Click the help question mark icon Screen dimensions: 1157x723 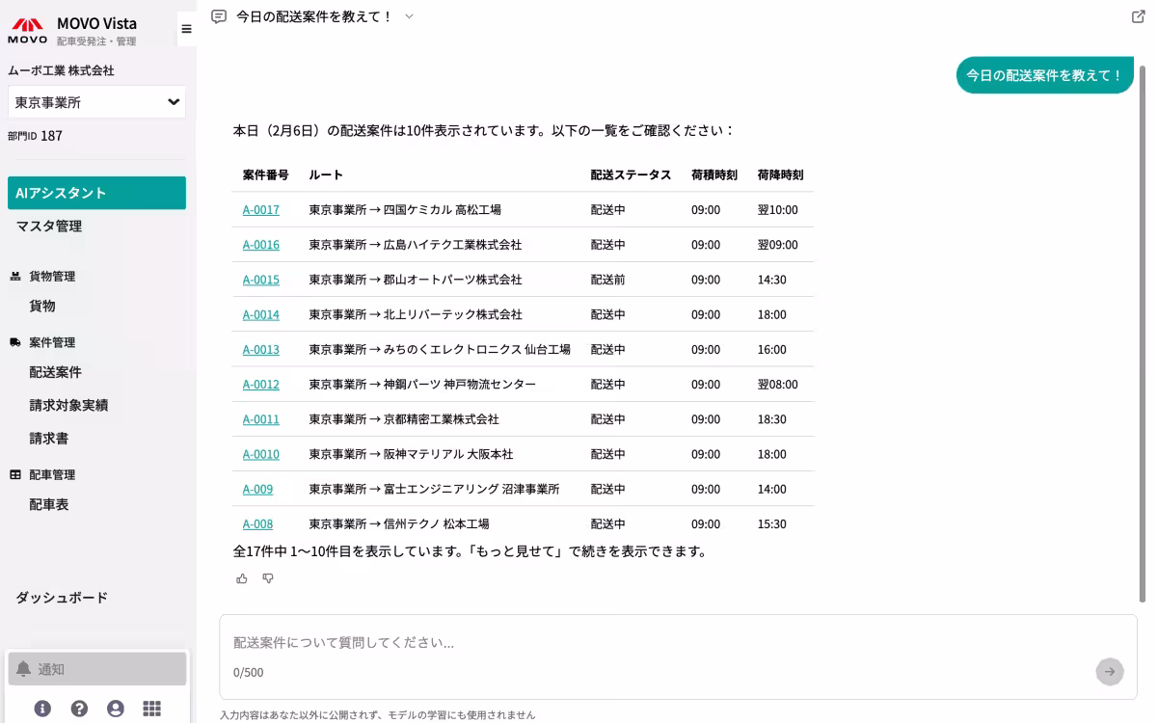(79, 708)
